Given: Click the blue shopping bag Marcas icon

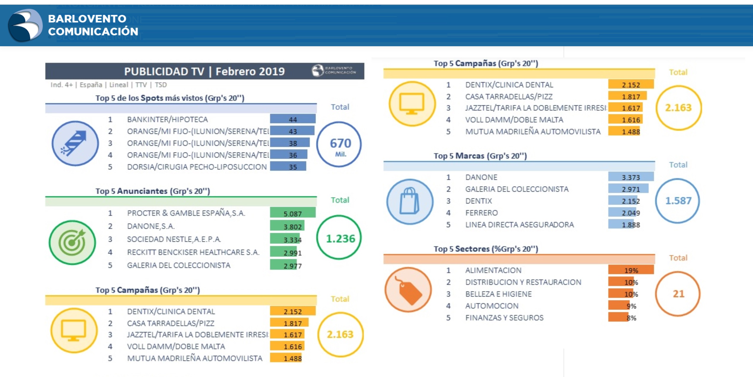Looking at the screenshot, I should point(410,202).
